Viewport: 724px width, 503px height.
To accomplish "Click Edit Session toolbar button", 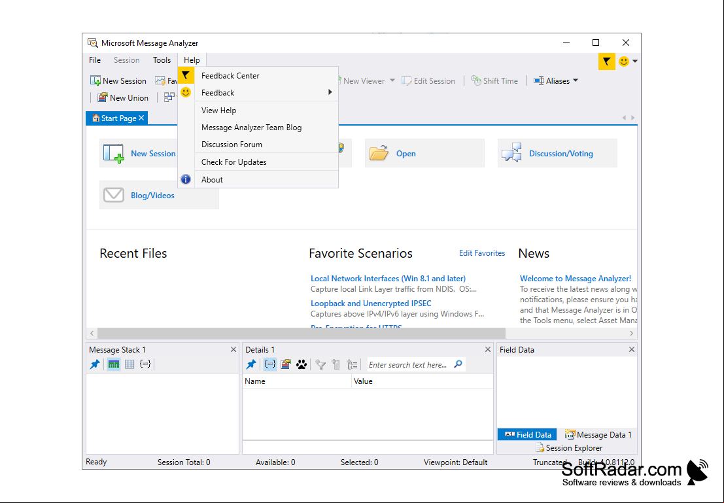I will [x=428, y=81].
